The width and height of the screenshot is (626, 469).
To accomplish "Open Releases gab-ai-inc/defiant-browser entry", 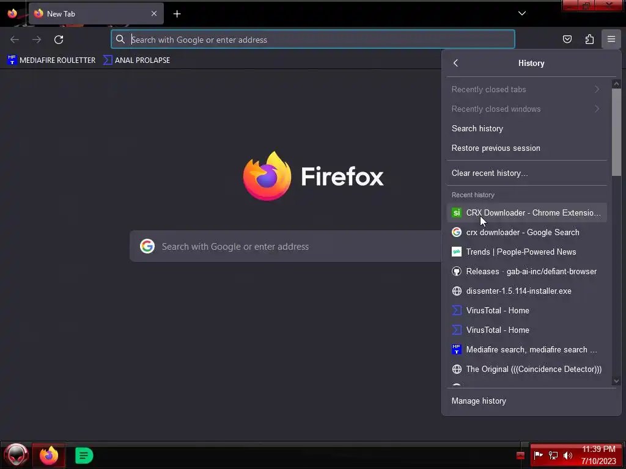I will pos(526,271).
